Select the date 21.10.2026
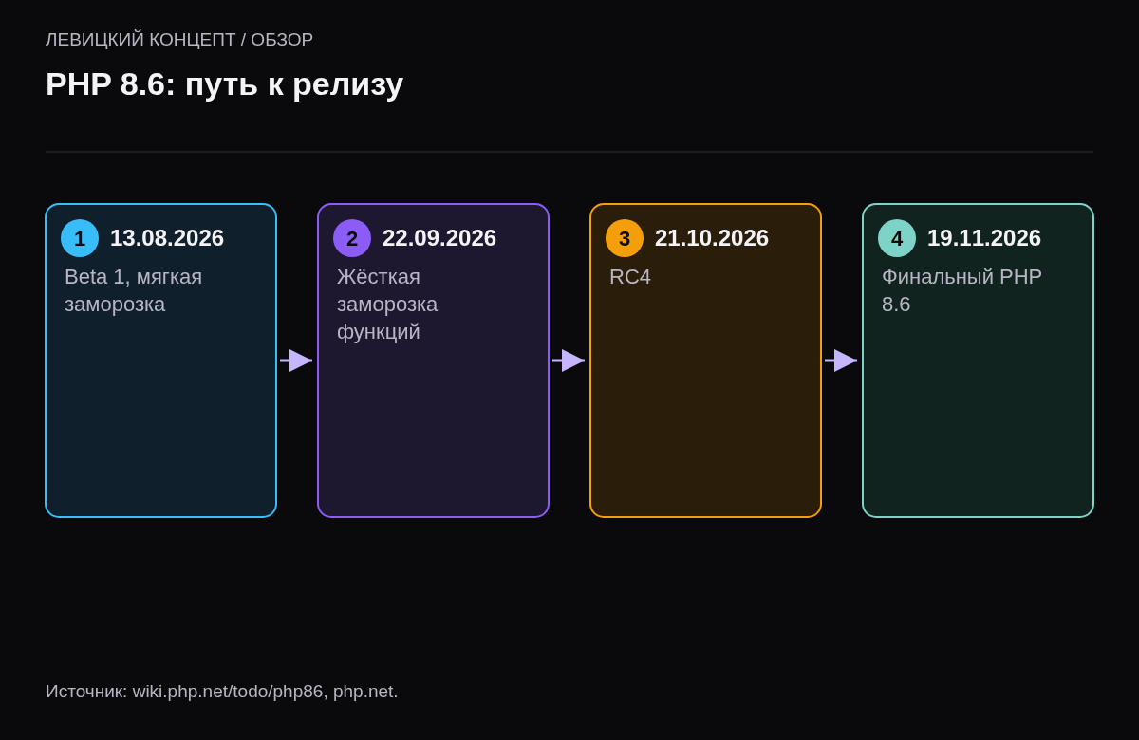This screenshot has height=740, width=1139. pyautogui.click(x=712, y=238)
